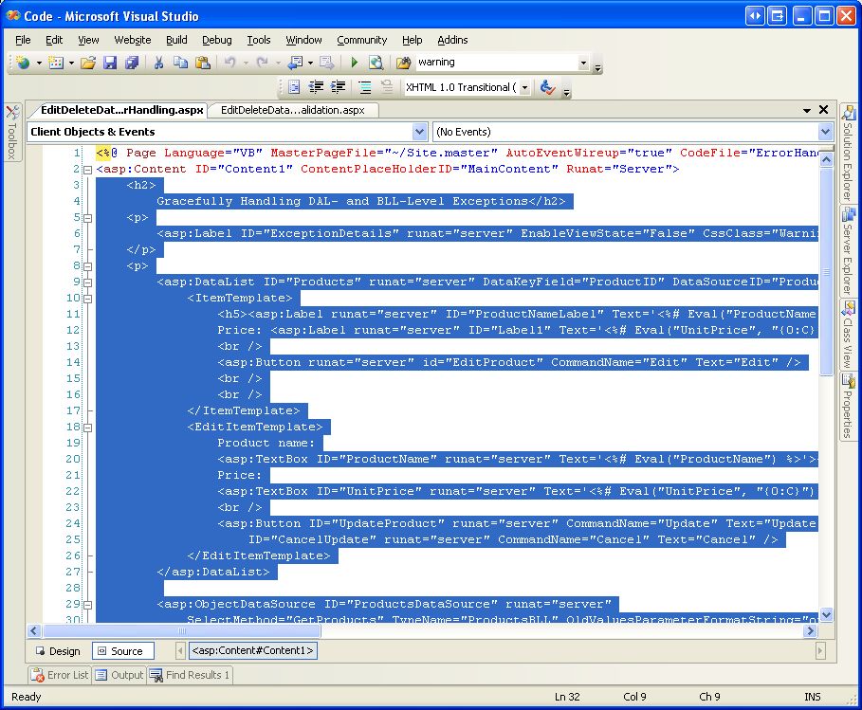Switch to the EditDeleteData...alidation.aspx tab
Image resolution: width=862 pixels, height=710 pixels.
pos(292,111)
